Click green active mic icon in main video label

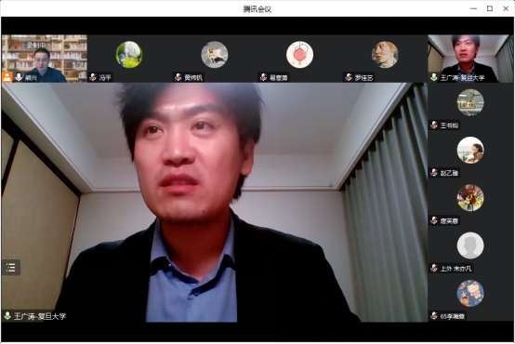(7, 316)
